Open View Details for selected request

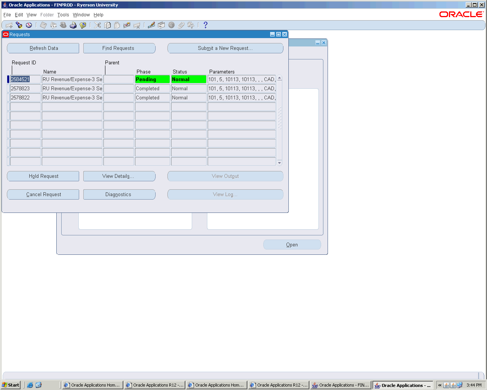pyautogui.click(x=119, y=176)
